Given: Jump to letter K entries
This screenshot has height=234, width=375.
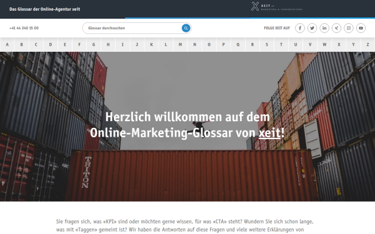Looking at the screenshot, I should pos(151,44).
